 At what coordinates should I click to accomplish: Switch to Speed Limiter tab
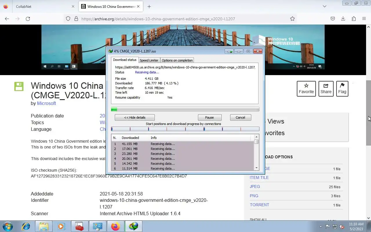(x=149, y=60)
